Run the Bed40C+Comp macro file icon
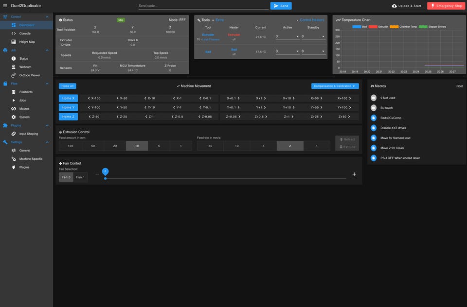The width and height of the screenshot is (467, 307). 374,118
